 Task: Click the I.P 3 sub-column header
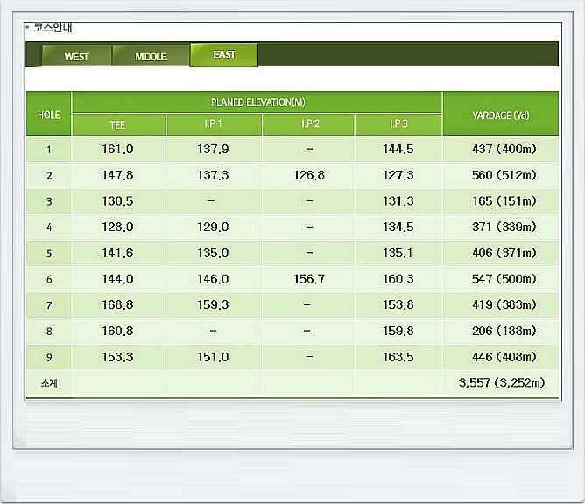(398, 125)
